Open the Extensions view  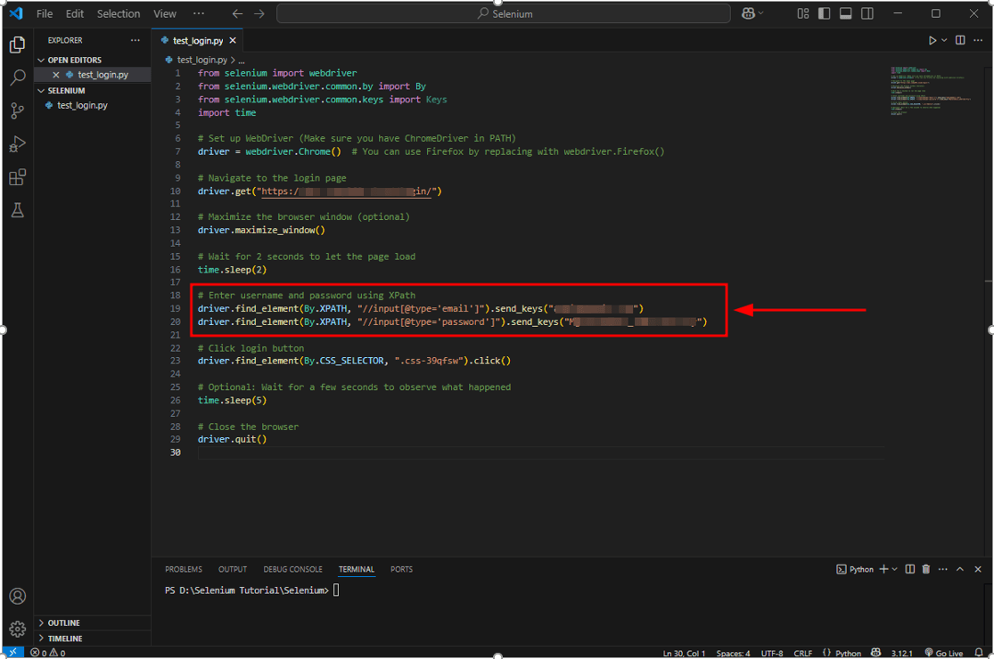[x=18, y=177]
